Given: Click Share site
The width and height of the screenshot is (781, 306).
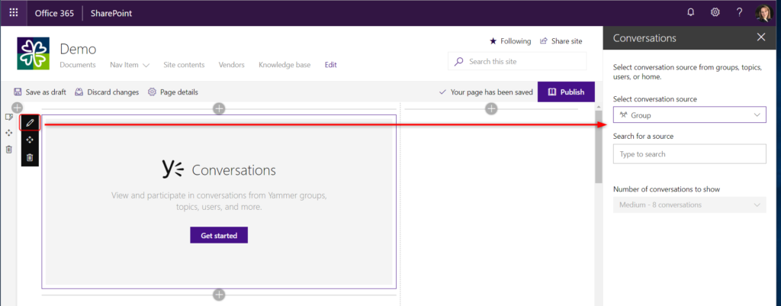Looking at the screenshot, I should pyautogui.click(x=561, y=41).
